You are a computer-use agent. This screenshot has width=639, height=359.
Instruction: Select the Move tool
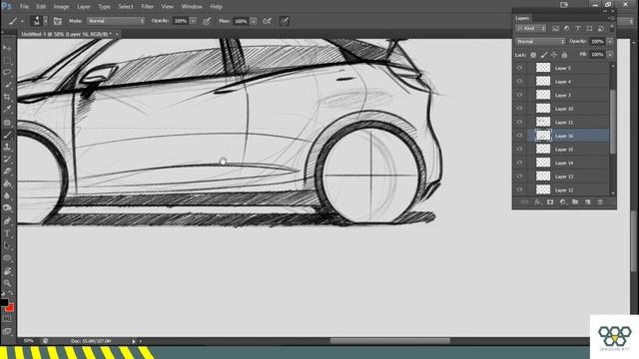(x=7, y=48)
